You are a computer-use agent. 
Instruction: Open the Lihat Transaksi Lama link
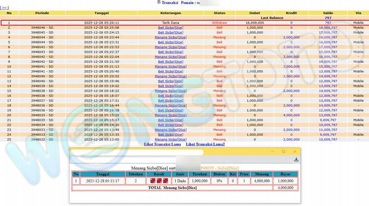[x=162, y=144]
